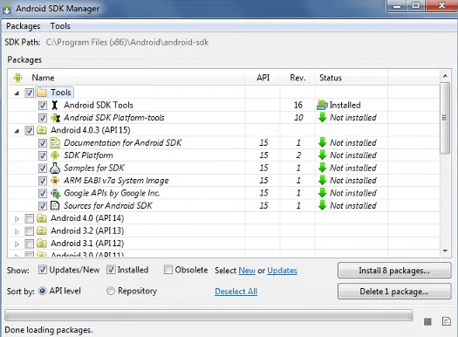458x337 pixels.
Task: Uncheck the Tools group checkbox
Action: click(29, 93)
